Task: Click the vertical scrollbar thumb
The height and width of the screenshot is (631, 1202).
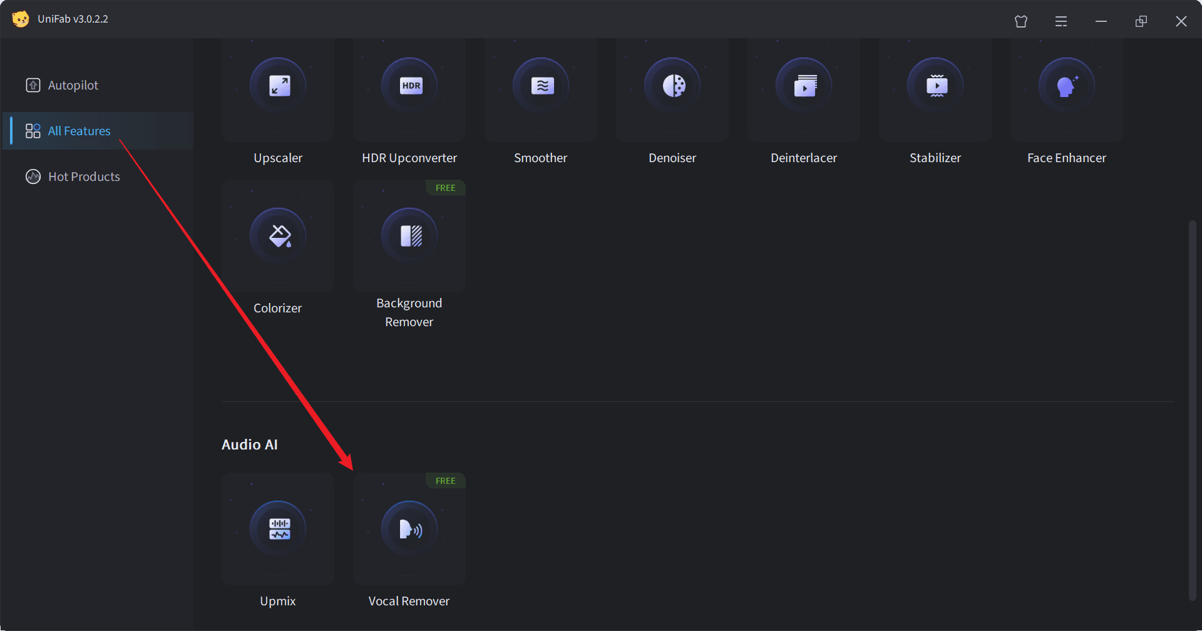Action: tap(1193, 410)
